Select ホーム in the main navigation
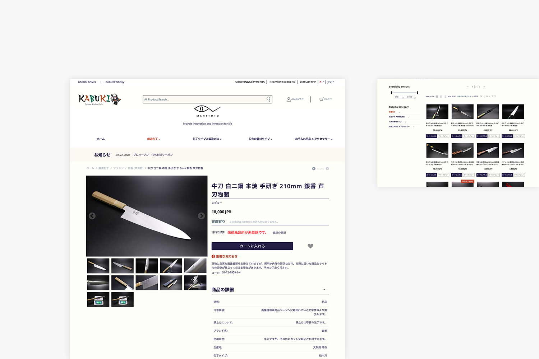This screenshot has width=539, height=359. click(x=101, y=139)
